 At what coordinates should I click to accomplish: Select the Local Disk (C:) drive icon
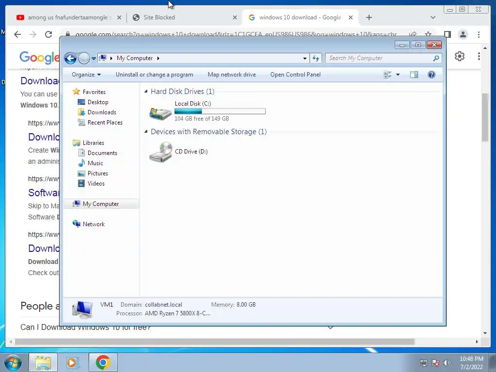[x=161, y=113]
